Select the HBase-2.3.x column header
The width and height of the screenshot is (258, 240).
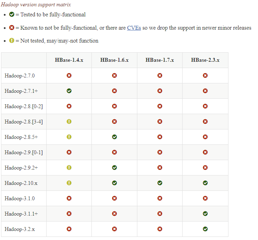click(205, 60)
